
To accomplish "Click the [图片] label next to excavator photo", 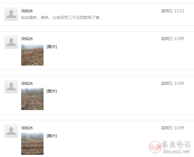I will click(x=52, y=47).
